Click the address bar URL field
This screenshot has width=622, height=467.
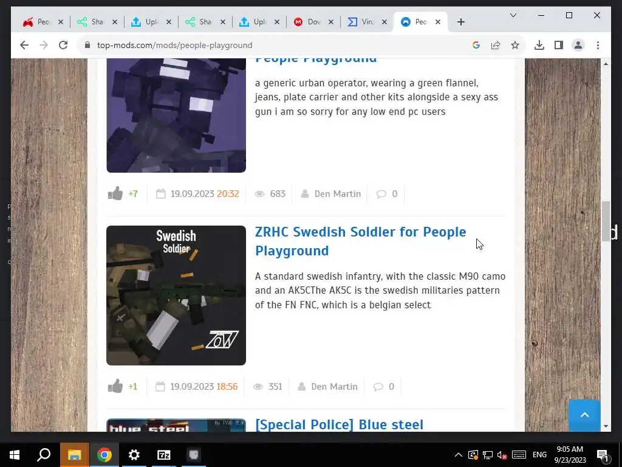[278, 45]
